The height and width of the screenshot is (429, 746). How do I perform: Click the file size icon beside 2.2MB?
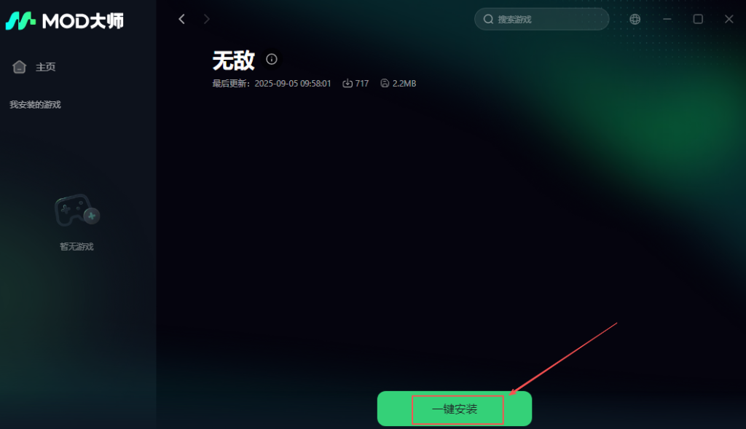[385, 83]
